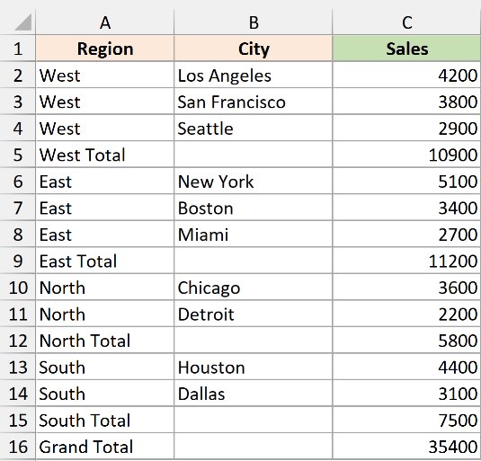The width and height of the screenshot is (481, 461).
Task: Select the North cell in row 10
Action: 105,288
